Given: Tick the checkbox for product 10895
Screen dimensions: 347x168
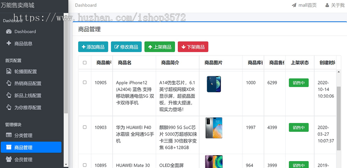Looking at the screenshot, I should [85, 165].
